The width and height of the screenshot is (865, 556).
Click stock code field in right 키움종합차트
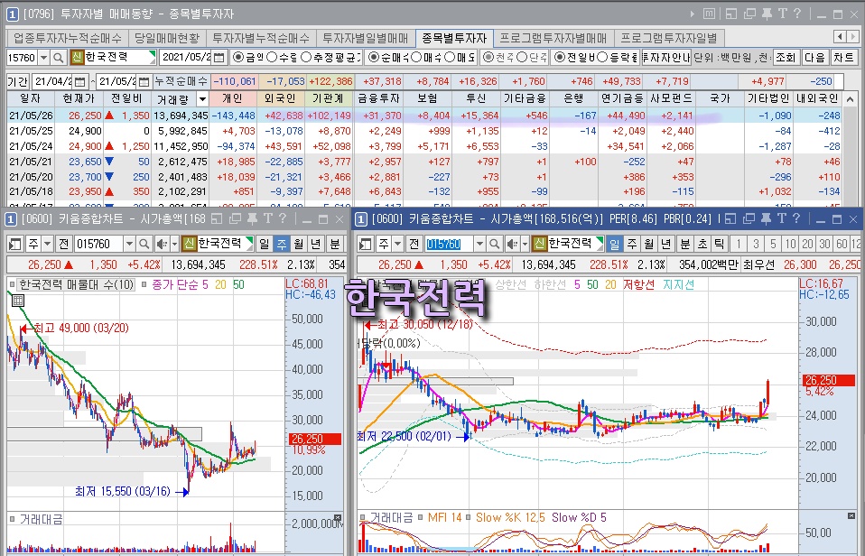click(x=449, y=244)
